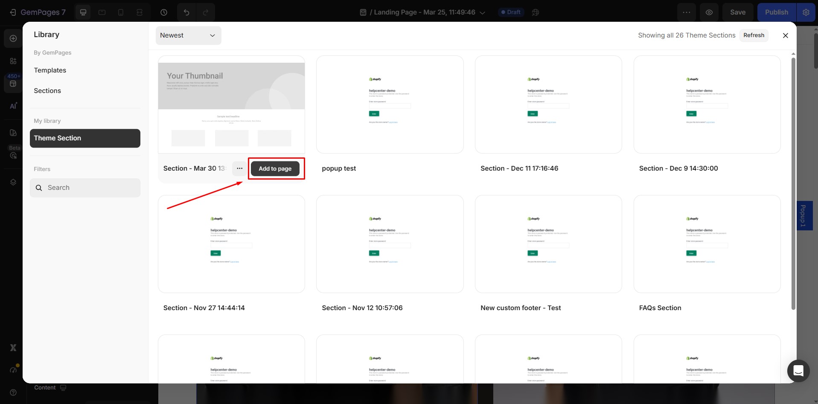Click the undo arrow in top bar
The image size is (818, 404).
(186, 12)
